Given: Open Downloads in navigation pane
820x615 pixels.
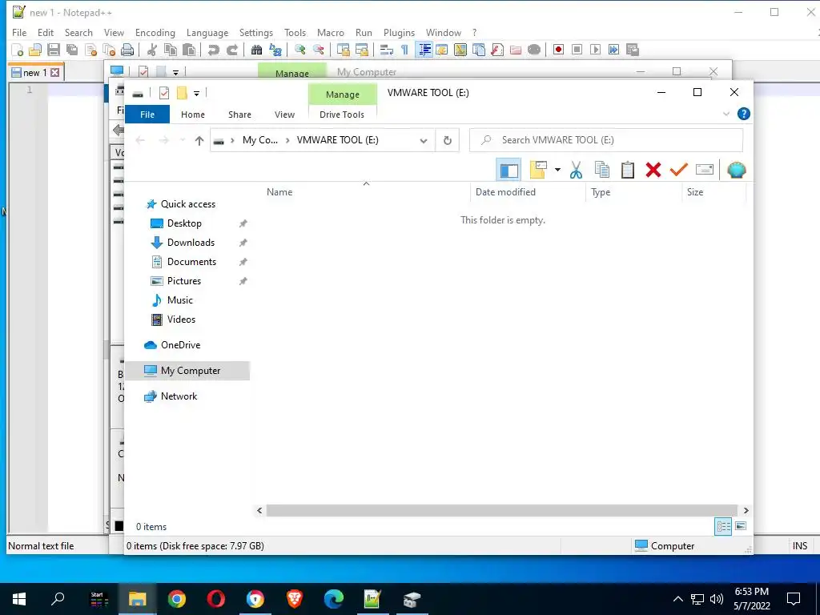Looking at the screenshot, I should pyautogui.click(x=191, y=243).
